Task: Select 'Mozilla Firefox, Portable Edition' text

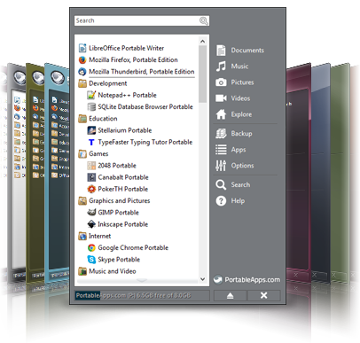Action: point(133,59)
